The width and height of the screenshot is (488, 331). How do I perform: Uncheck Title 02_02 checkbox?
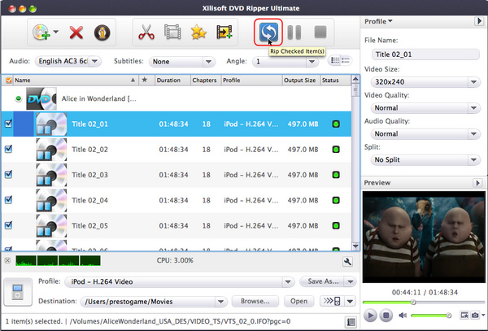8,149
